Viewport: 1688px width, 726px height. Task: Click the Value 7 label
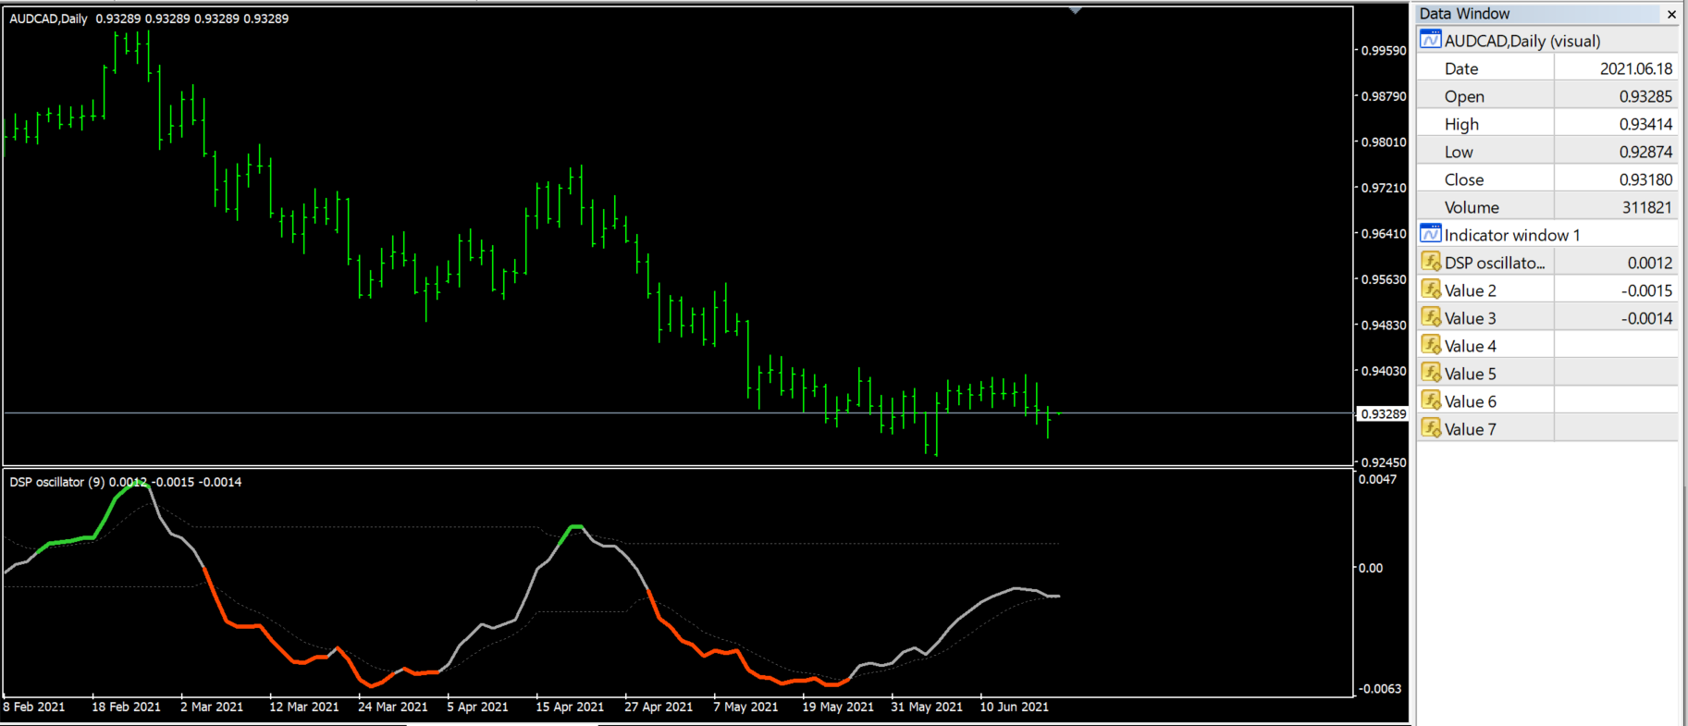pyautogui.click(x=1471, y=429)
